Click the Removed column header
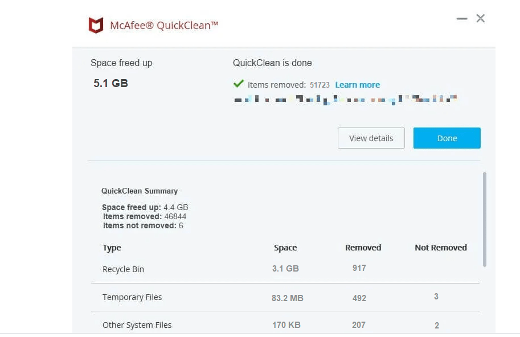 click(x=363, y=248)
